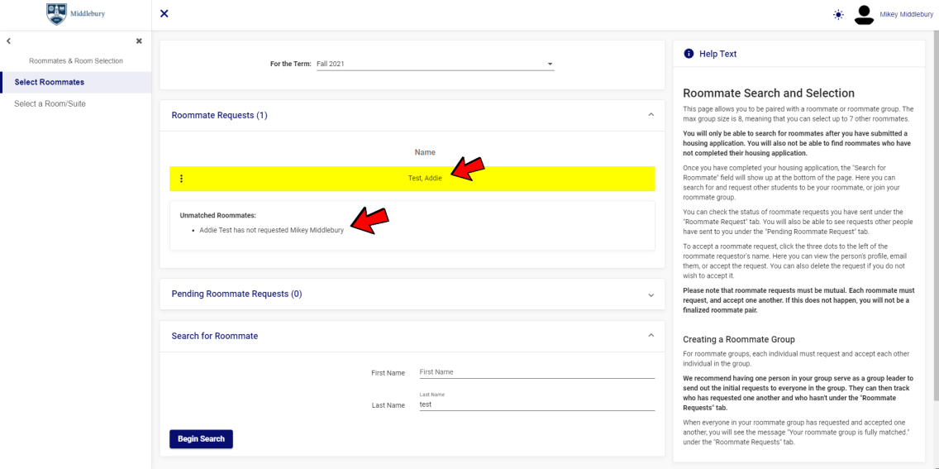Open the term dropdown Fall 2021
The width and height of the screenshot is (939, 469).
[434, 64]
